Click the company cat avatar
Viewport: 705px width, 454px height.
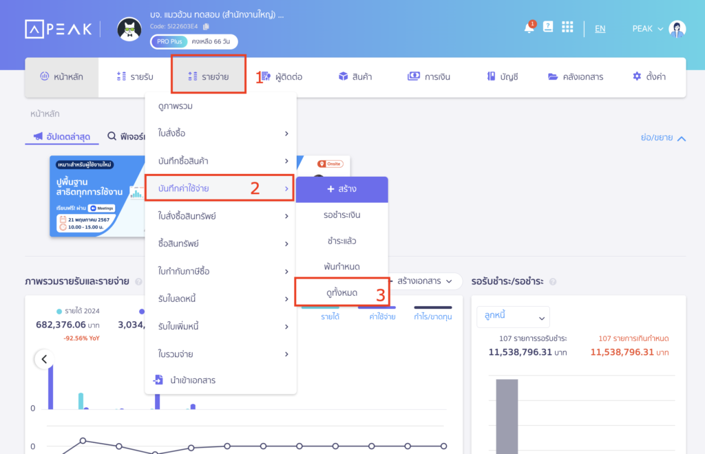(129, 29)
